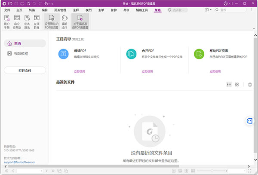Collapse the ribbon with the up chevron

[x=254, y=29]
